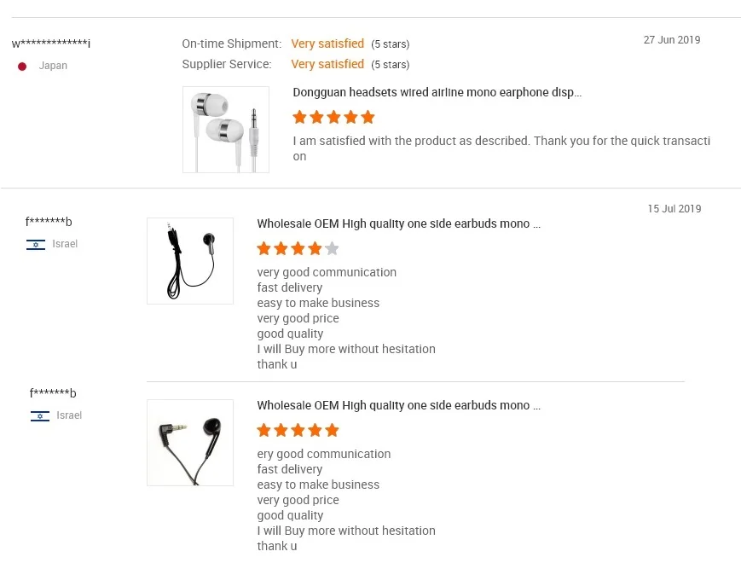Click the grey fifth star in four-star rating
Screen dimensions: 741x563
coord(333,249)
